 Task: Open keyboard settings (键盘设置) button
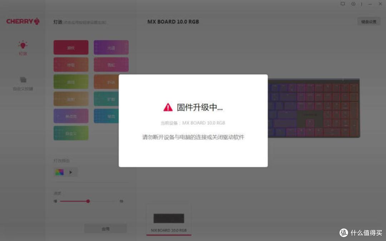368,22
